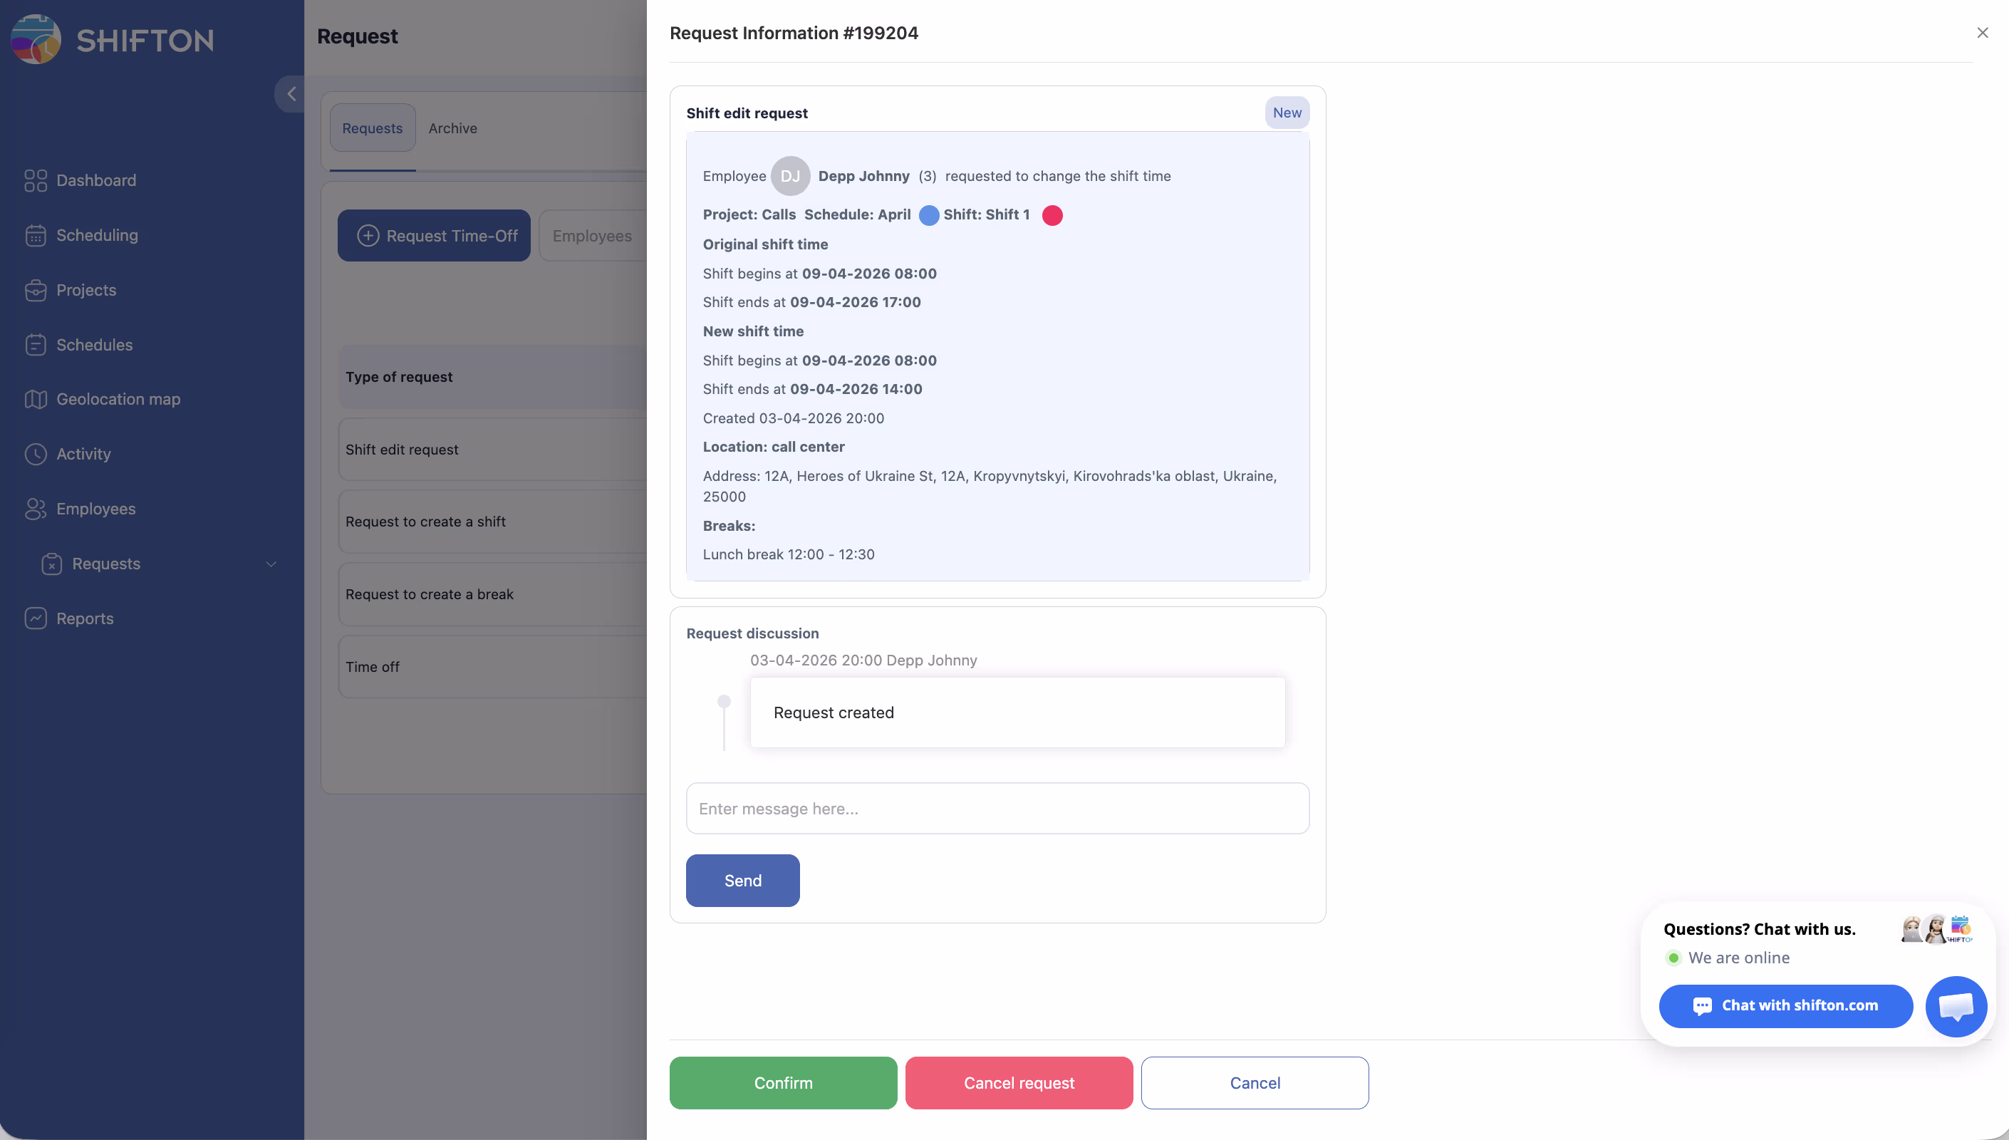Open Geolocation map via map icon
This screenshot has height=1140, width=2009.
tap(35, 399)
